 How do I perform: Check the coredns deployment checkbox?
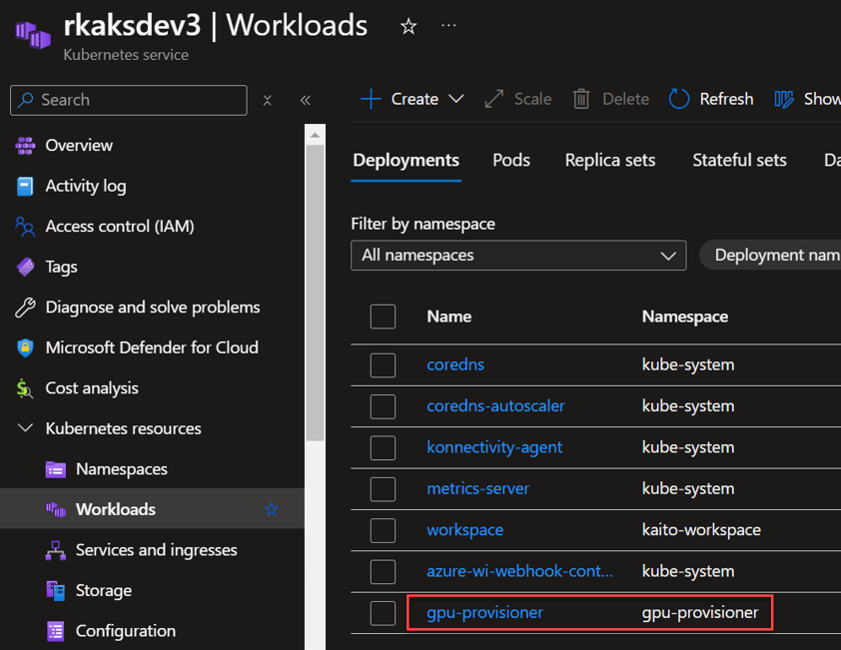coord(383,365)
